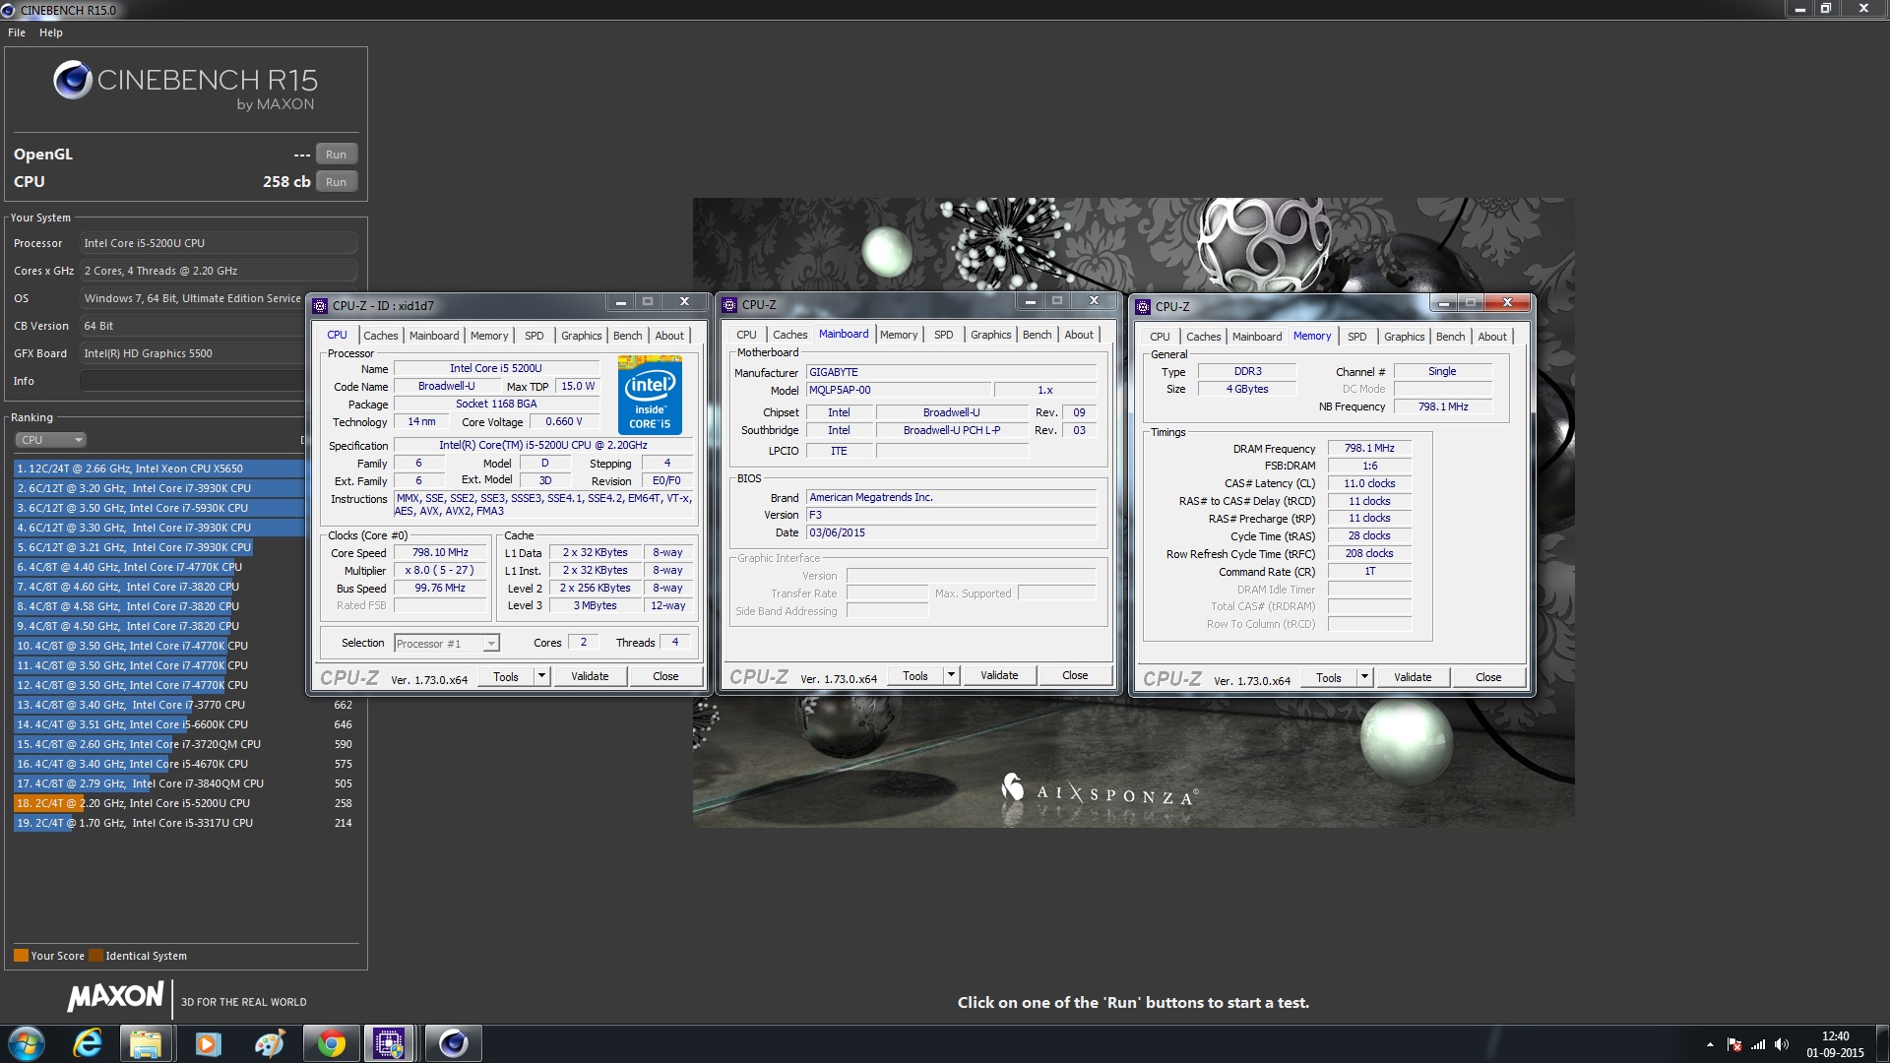
Task: Open network signal tray icon
Action: [1758, 1044]
